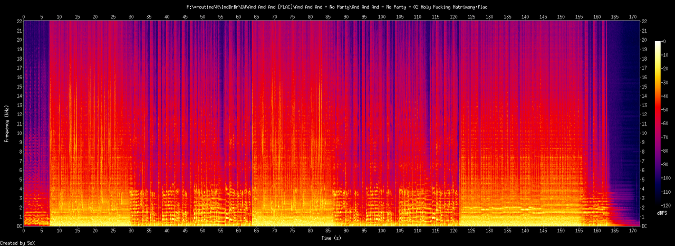This screenshot has height=246, width=675.
Task: Click the '-40' value on the dBFS scale
Action: point(666,96)
